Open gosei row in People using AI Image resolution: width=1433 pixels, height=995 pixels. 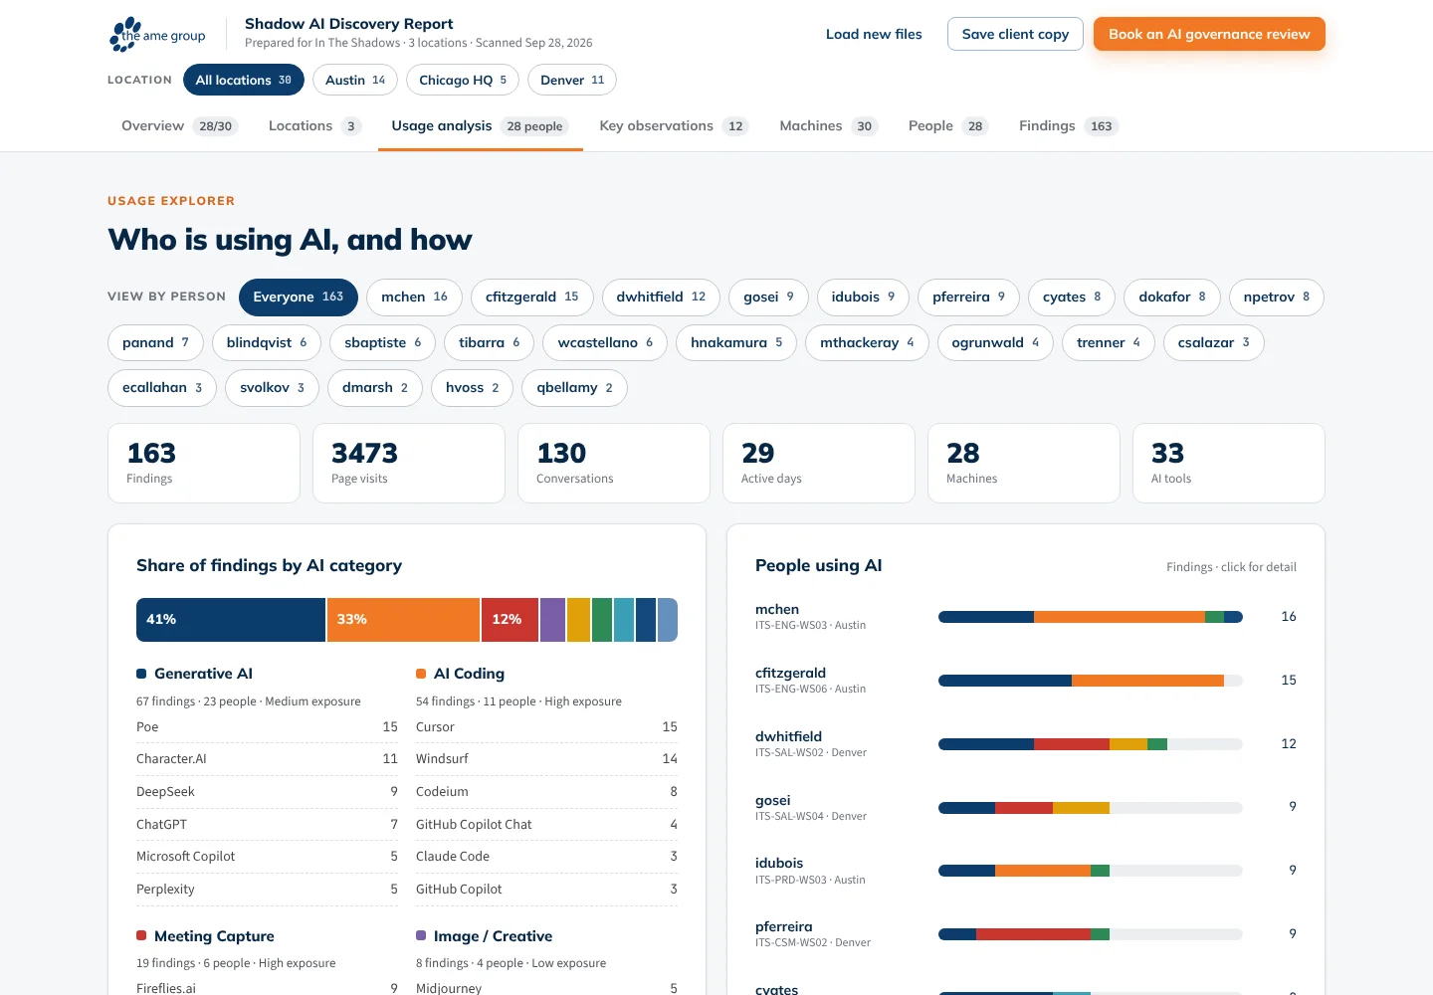coord(1026,807)
